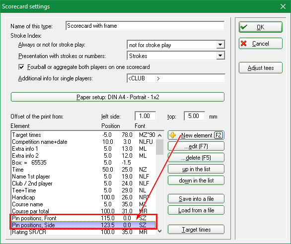Viewport: 291px width, 244px height.
Task: Move the element up in the list
Action: [x=196, y=169]
